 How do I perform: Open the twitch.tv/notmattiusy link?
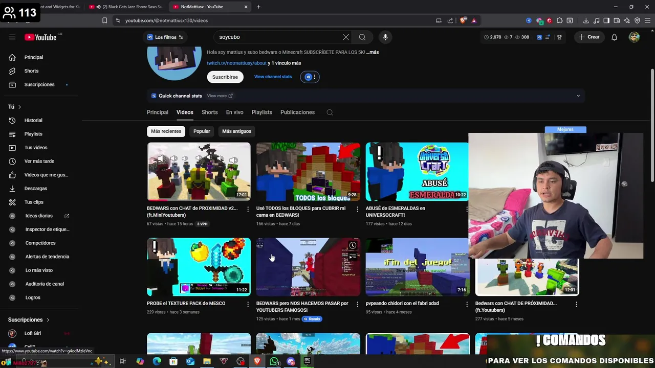click(x=236, y=63)
